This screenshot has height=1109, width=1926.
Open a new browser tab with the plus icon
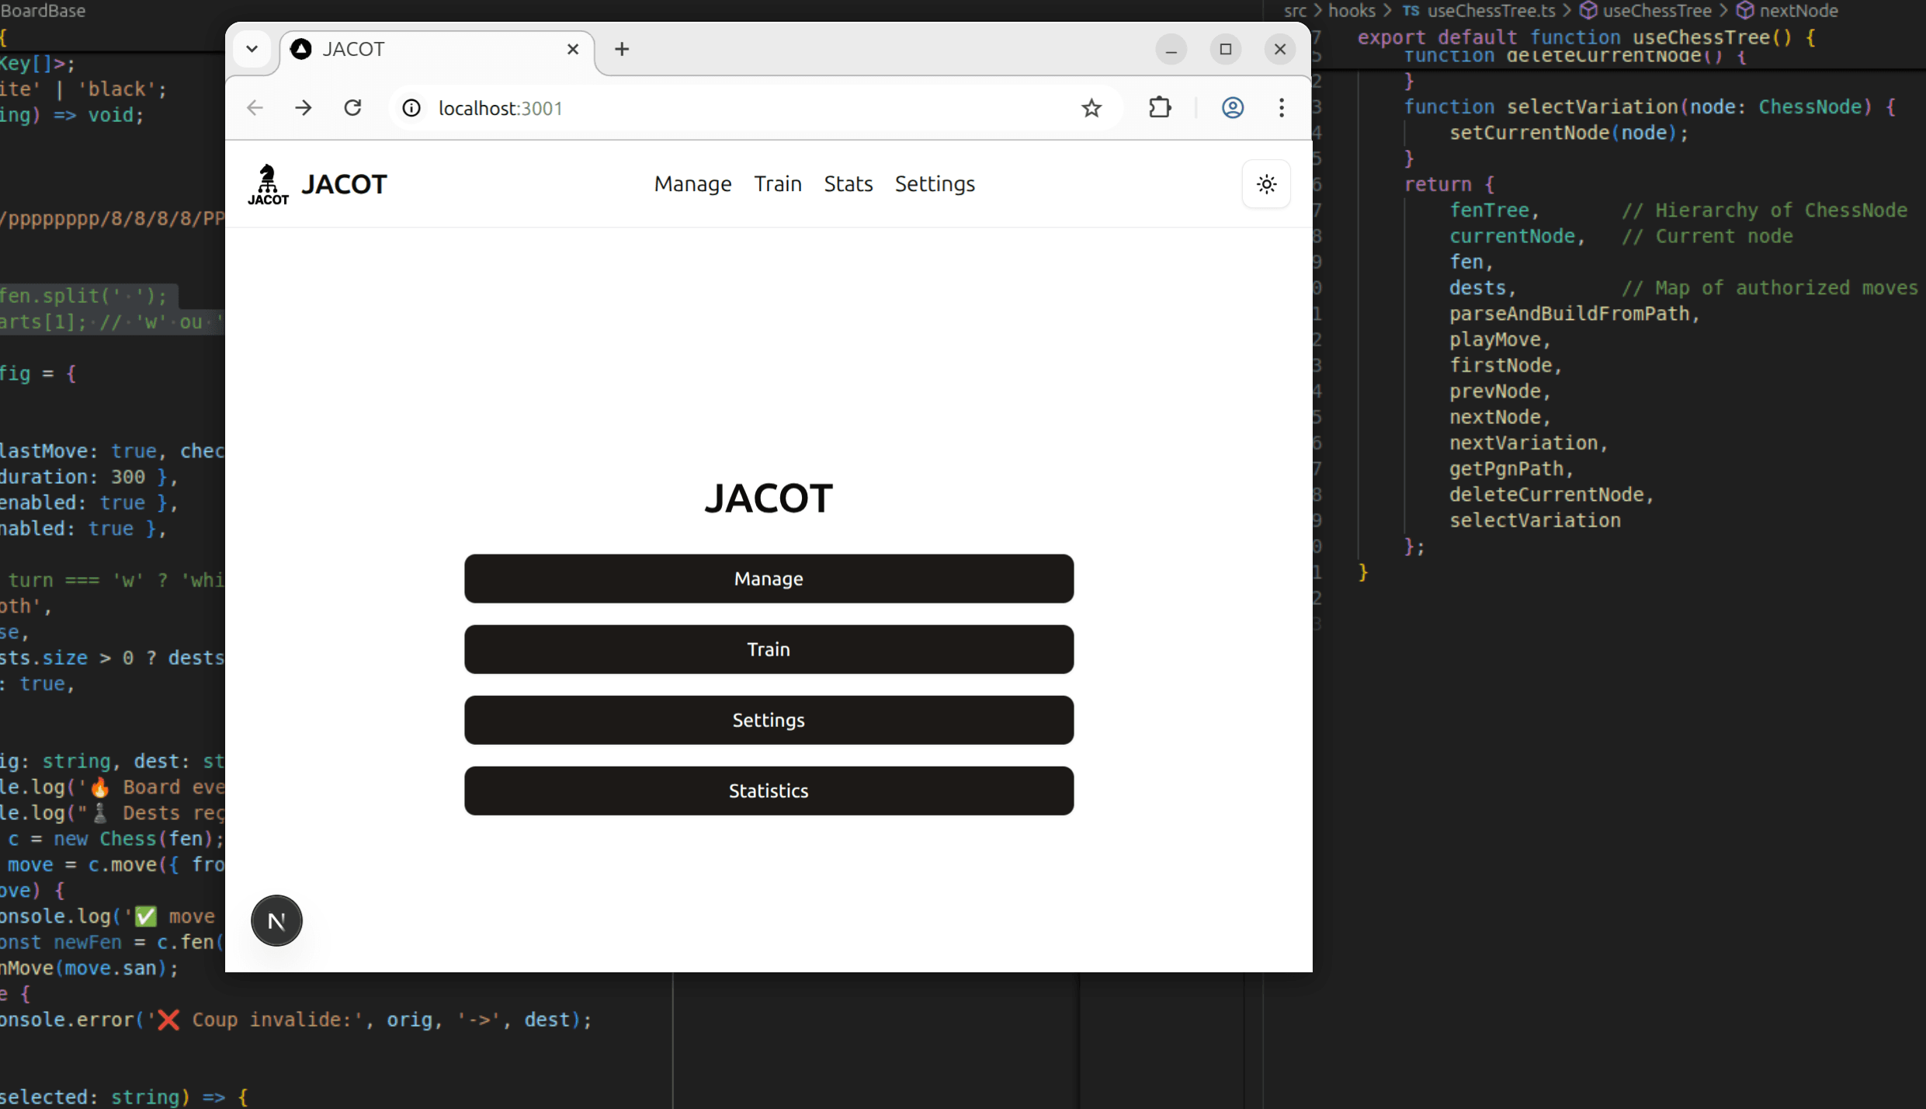[x=621, y=49]
